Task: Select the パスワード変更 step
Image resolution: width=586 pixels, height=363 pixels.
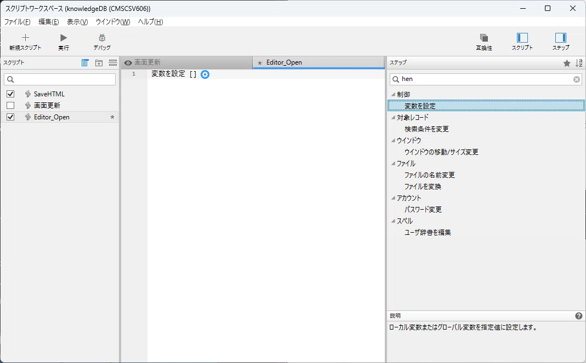Action: point(423,210)
